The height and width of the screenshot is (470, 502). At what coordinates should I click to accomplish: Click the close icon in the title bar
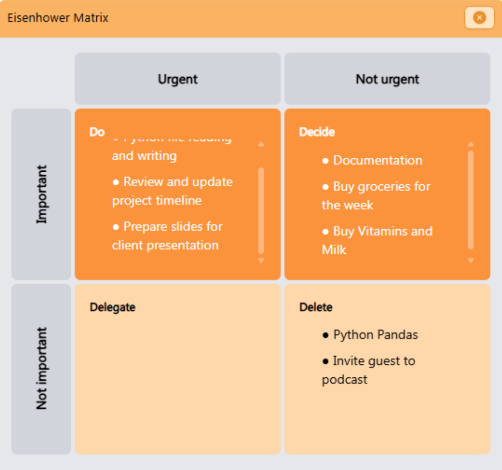point(479,18)
